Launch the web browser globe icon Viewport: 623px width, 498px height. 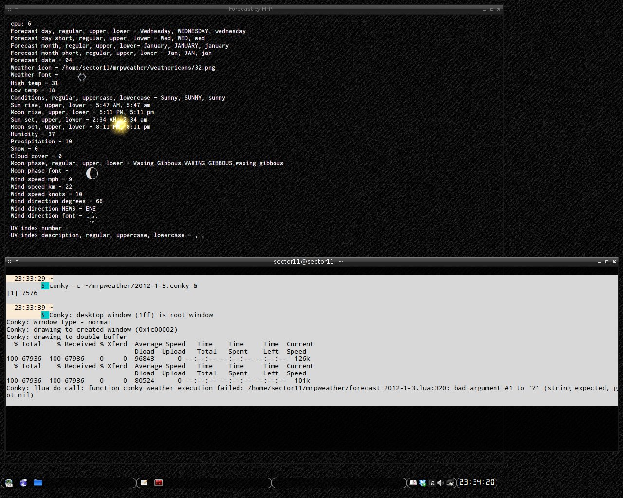tap(23, 482)
